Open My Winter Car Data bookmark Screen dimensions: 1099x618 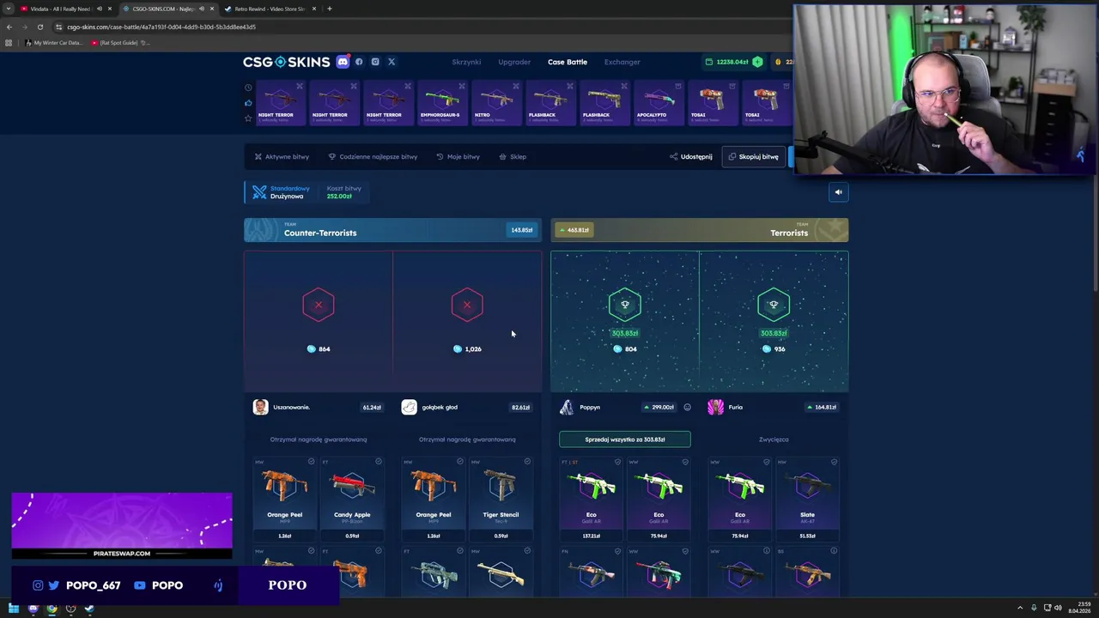54,43
